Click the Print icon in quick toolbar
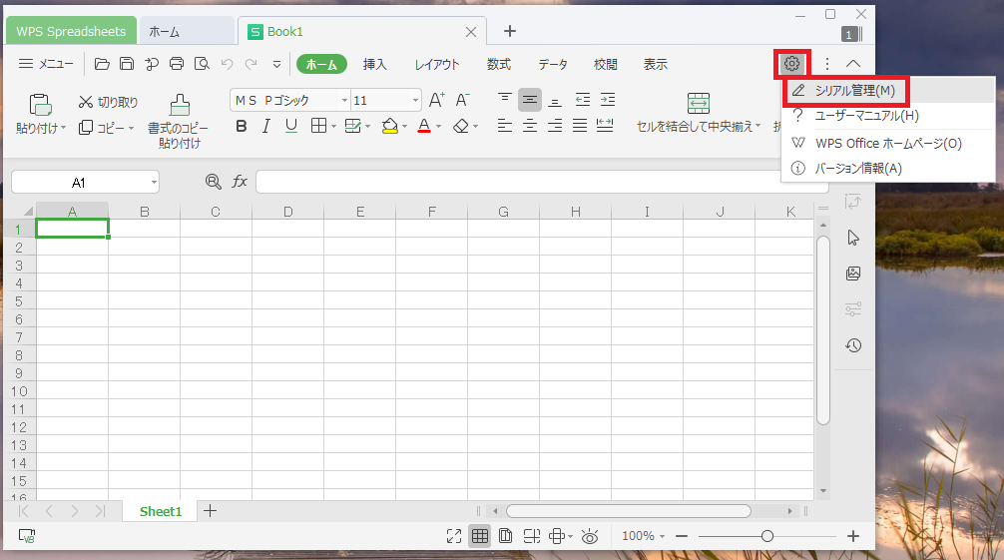 click(x=177, y=64)
